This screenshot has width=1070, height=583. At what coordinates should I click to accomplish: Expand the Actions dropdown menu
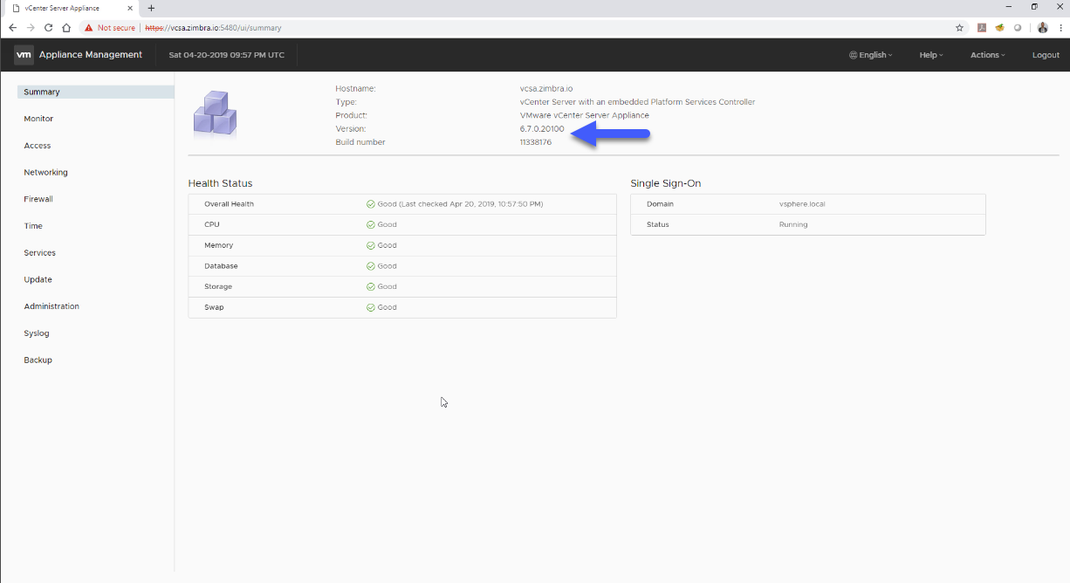tap(988, 55)
